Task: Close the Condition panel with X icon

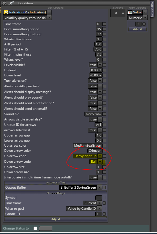Action: coord(4,3)
